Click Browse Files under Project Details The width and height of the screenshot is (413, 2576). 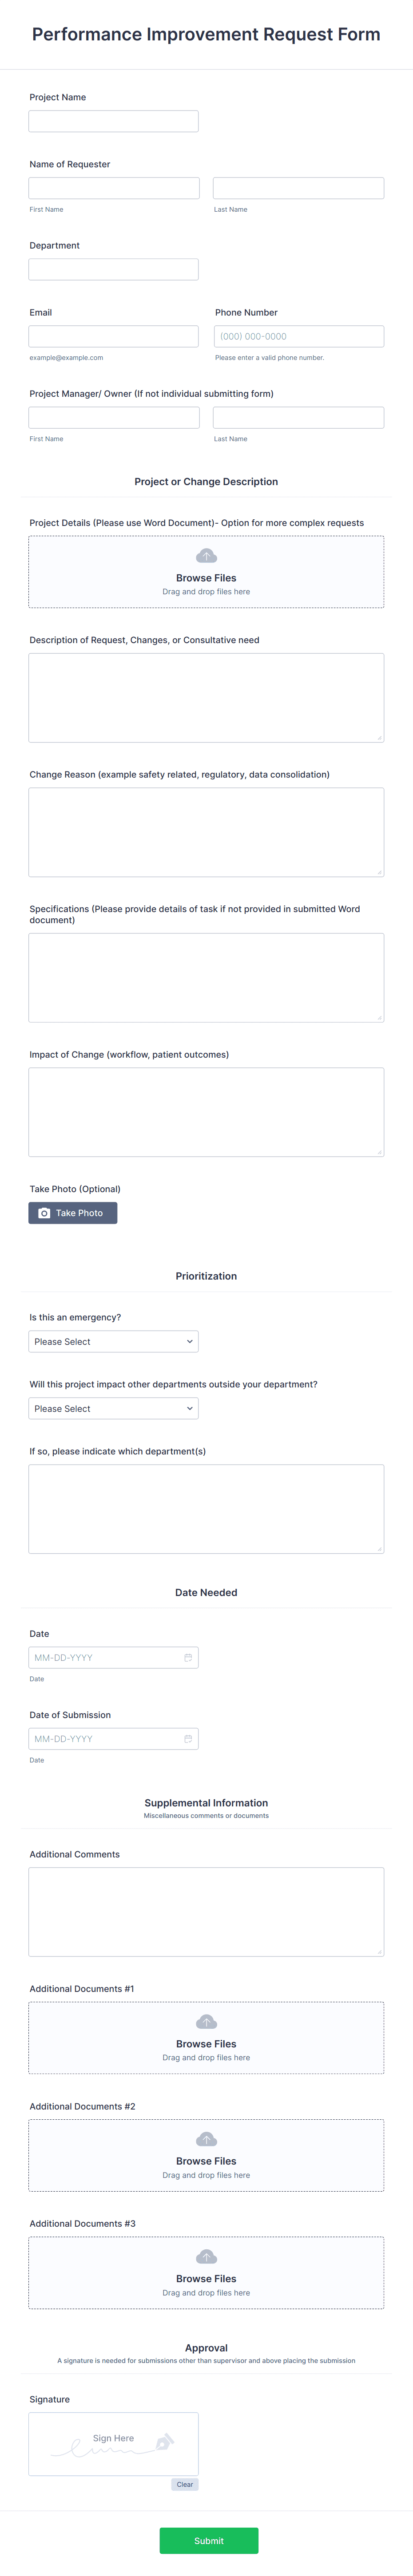click(206, 578)
